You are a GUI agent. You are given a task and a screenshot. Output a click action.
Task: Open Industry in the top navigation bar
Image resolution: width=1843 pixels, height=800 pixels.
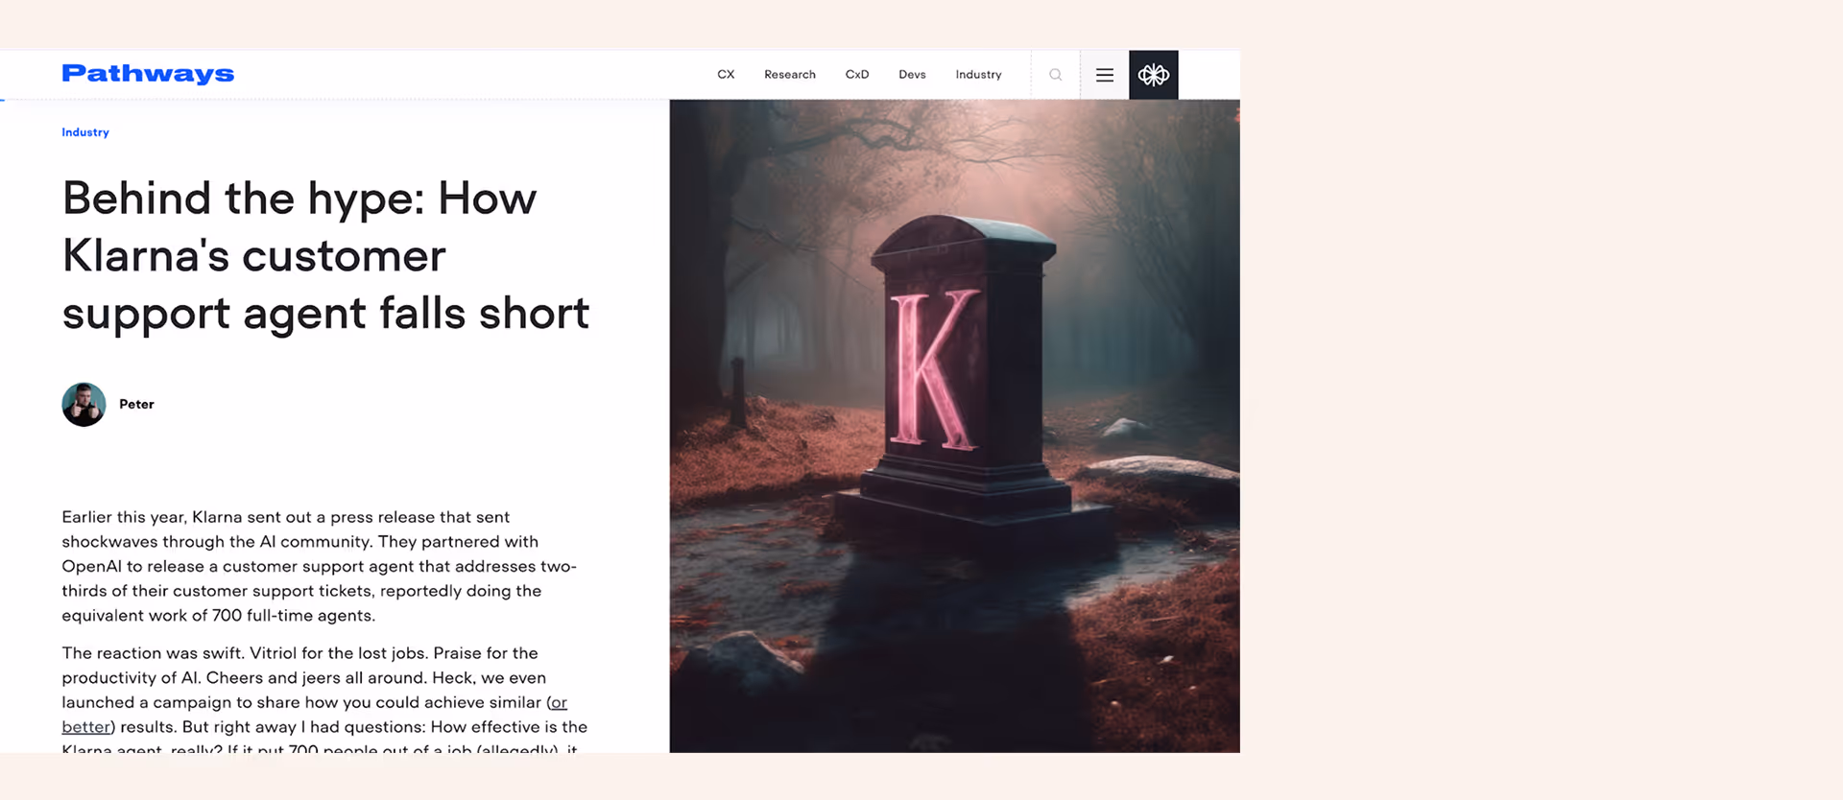pyautogui.click(x=978, y=75)
